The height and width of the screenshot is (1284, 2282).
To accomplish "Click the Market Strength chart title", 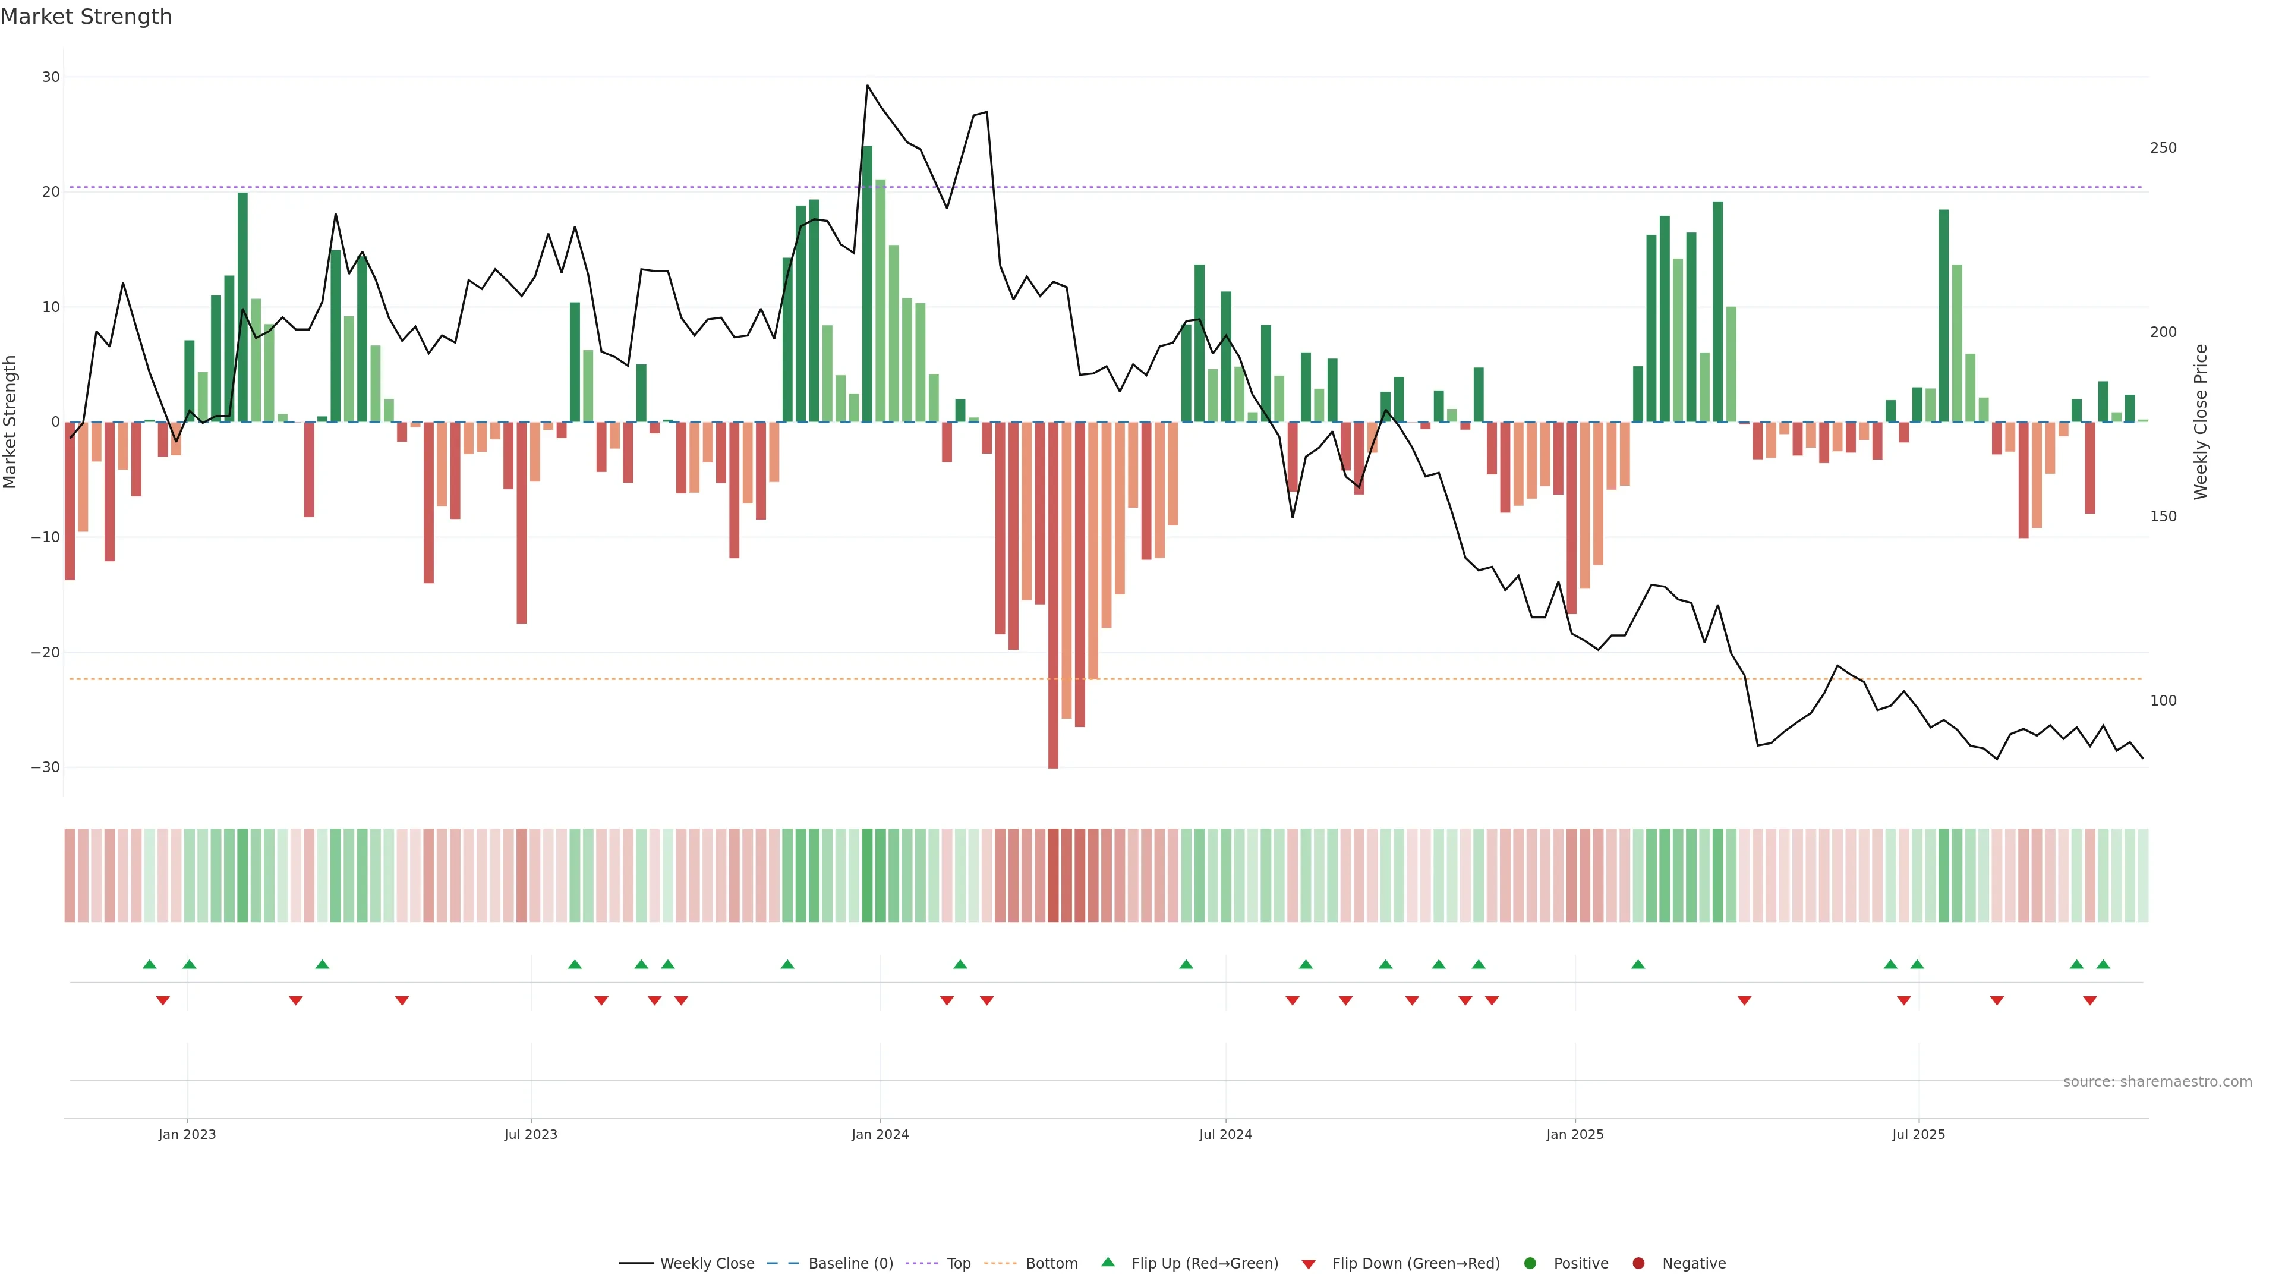I will 86,17.
